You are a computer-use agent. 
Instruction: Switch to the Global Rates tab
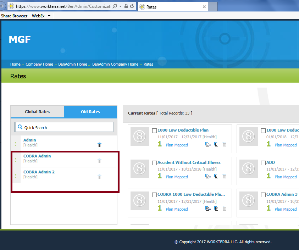(37, 112)
